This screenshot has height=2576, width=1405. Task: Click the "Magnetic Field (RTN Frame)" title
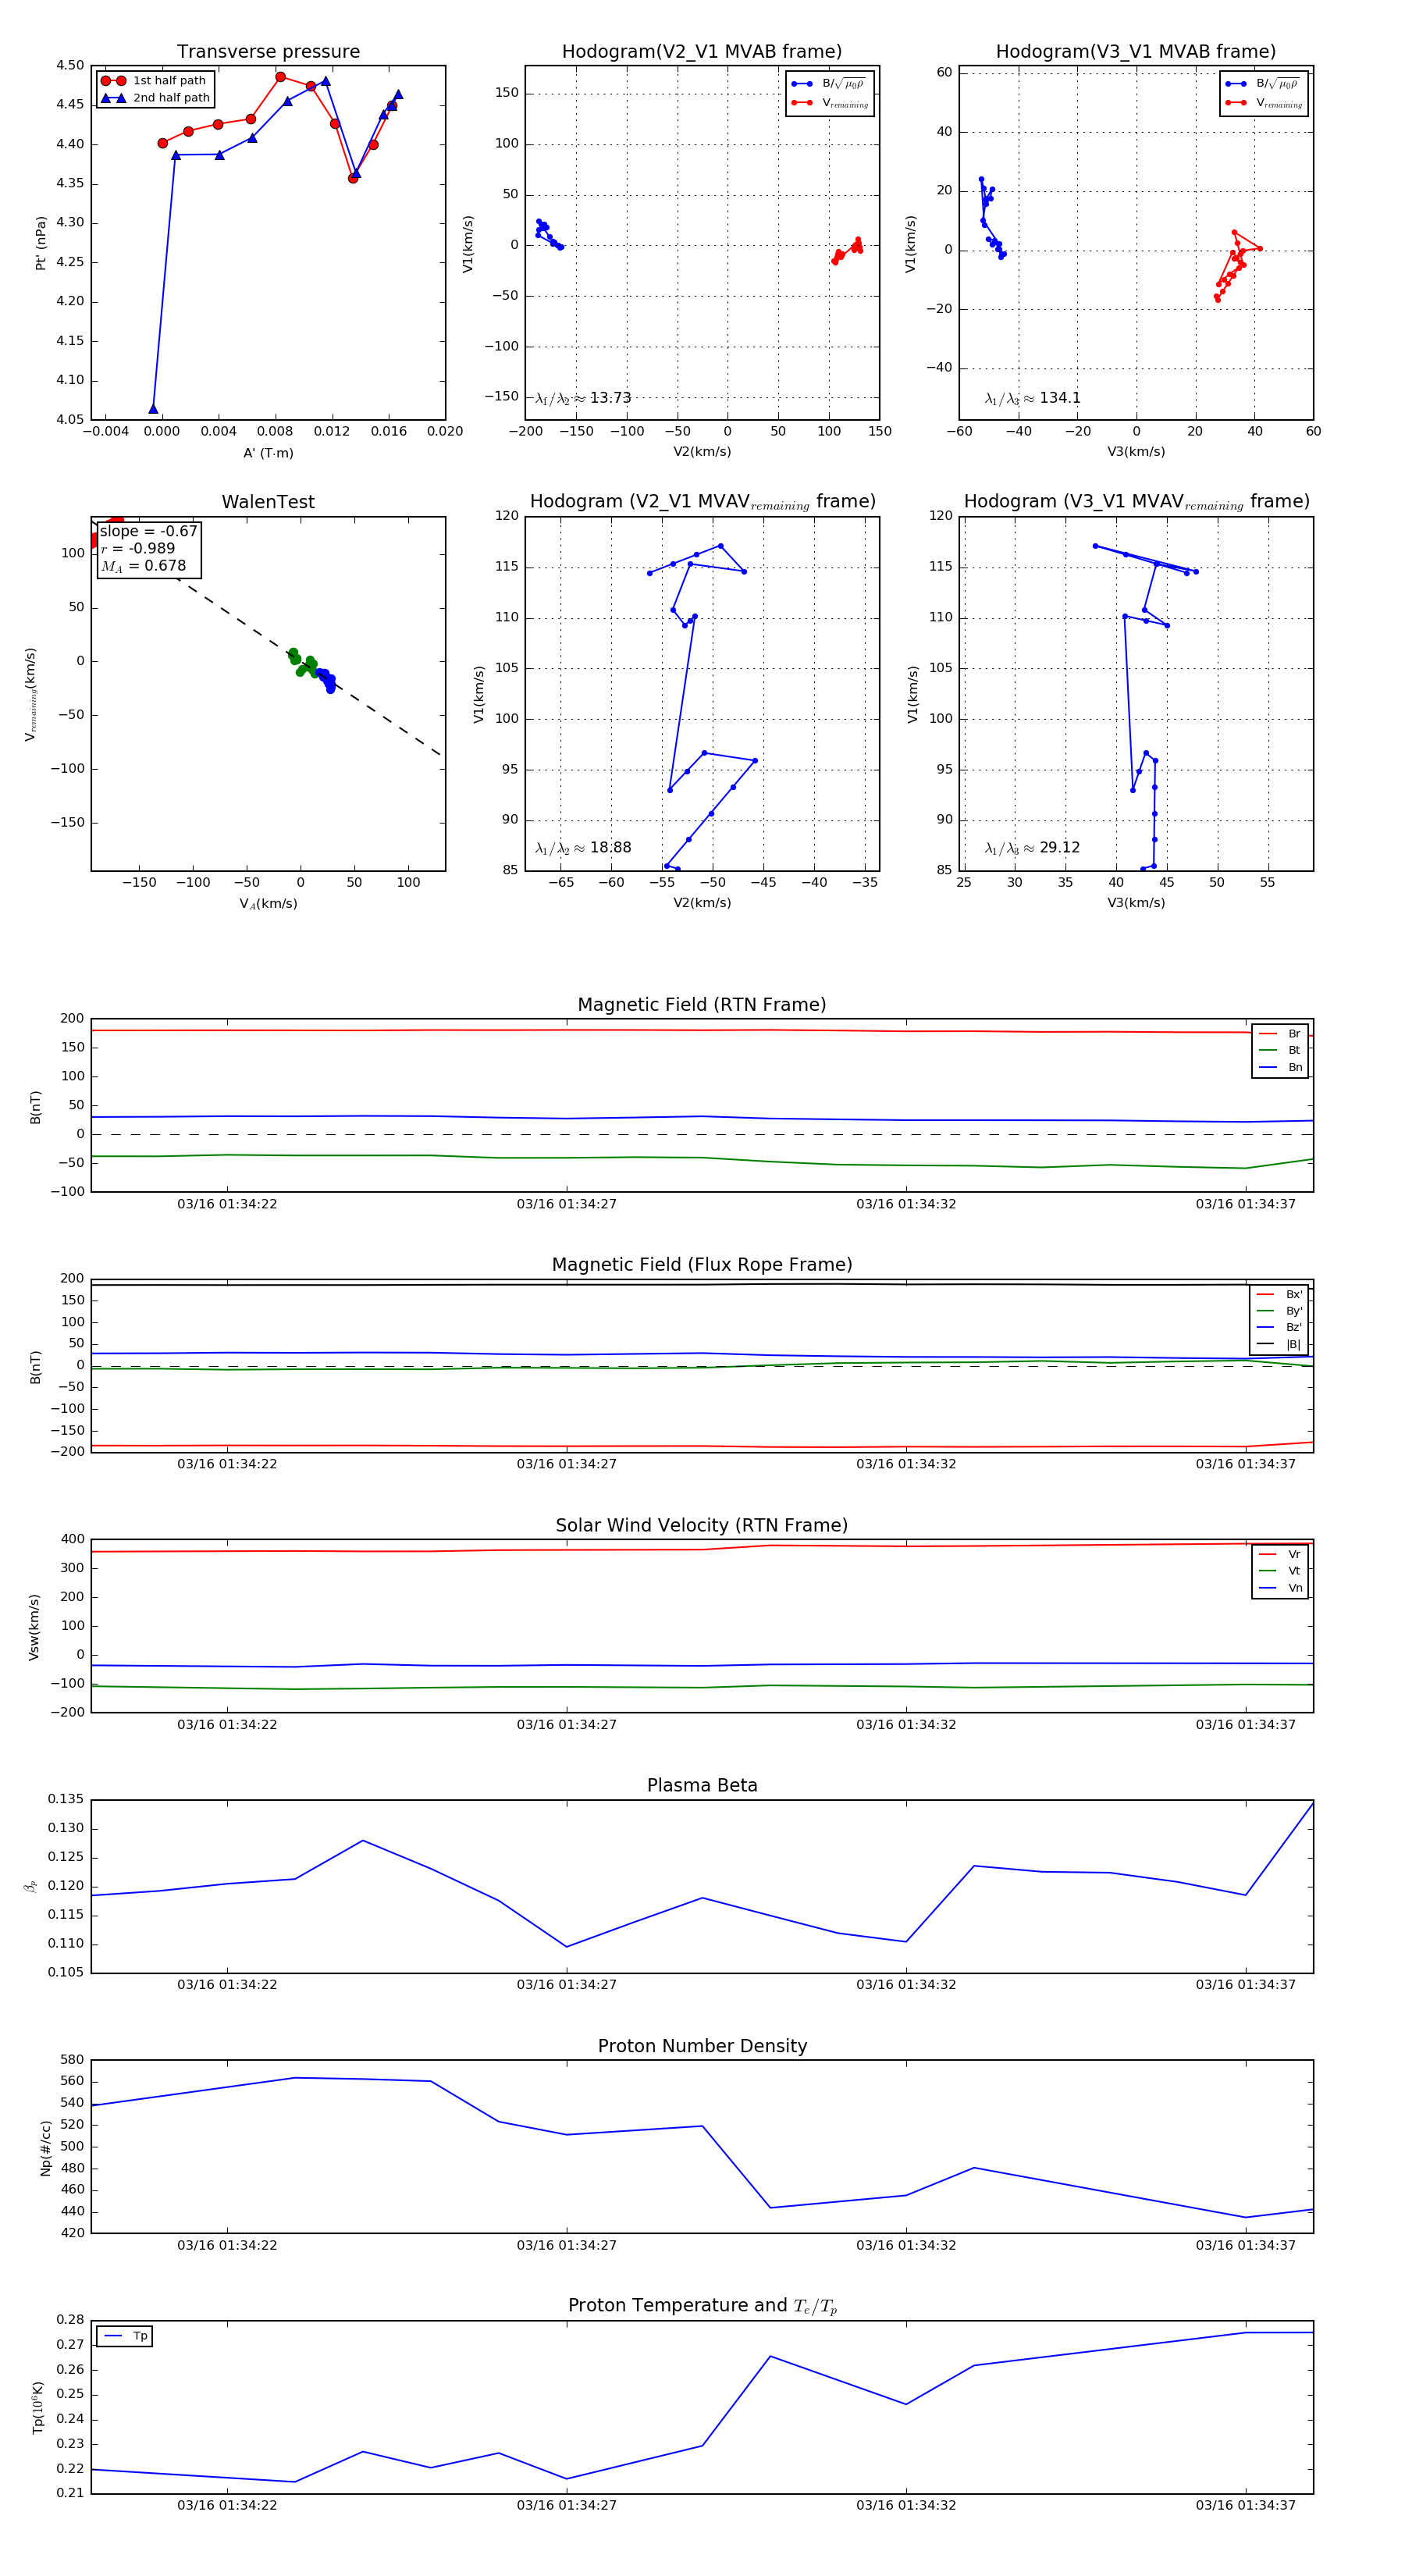[x=702, y=1005]
